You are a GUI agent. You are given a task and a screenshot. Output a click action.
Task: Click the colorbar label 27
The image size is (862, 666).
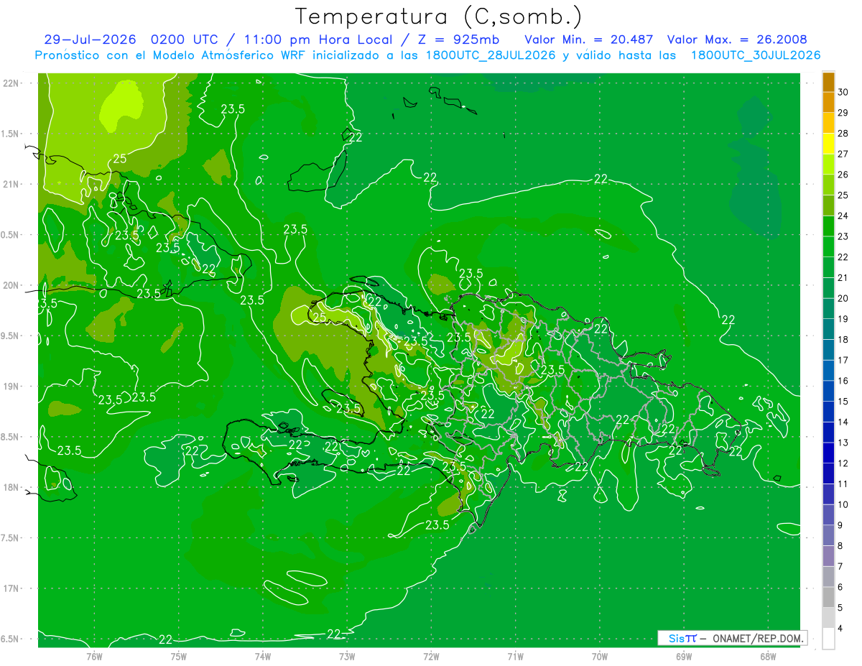point(843,154)
